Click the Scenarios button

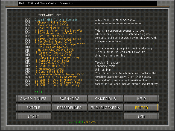[69, 99]
